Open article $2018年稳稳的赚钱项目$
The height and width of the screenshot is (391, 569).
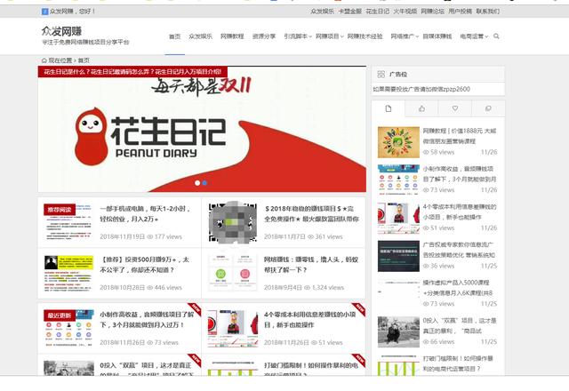click(x=311, y=213)
